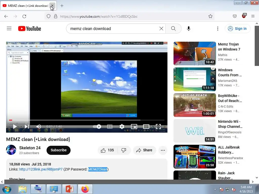View site security lock info
Viewport: 259px width, 194px height.
[56, 16]
